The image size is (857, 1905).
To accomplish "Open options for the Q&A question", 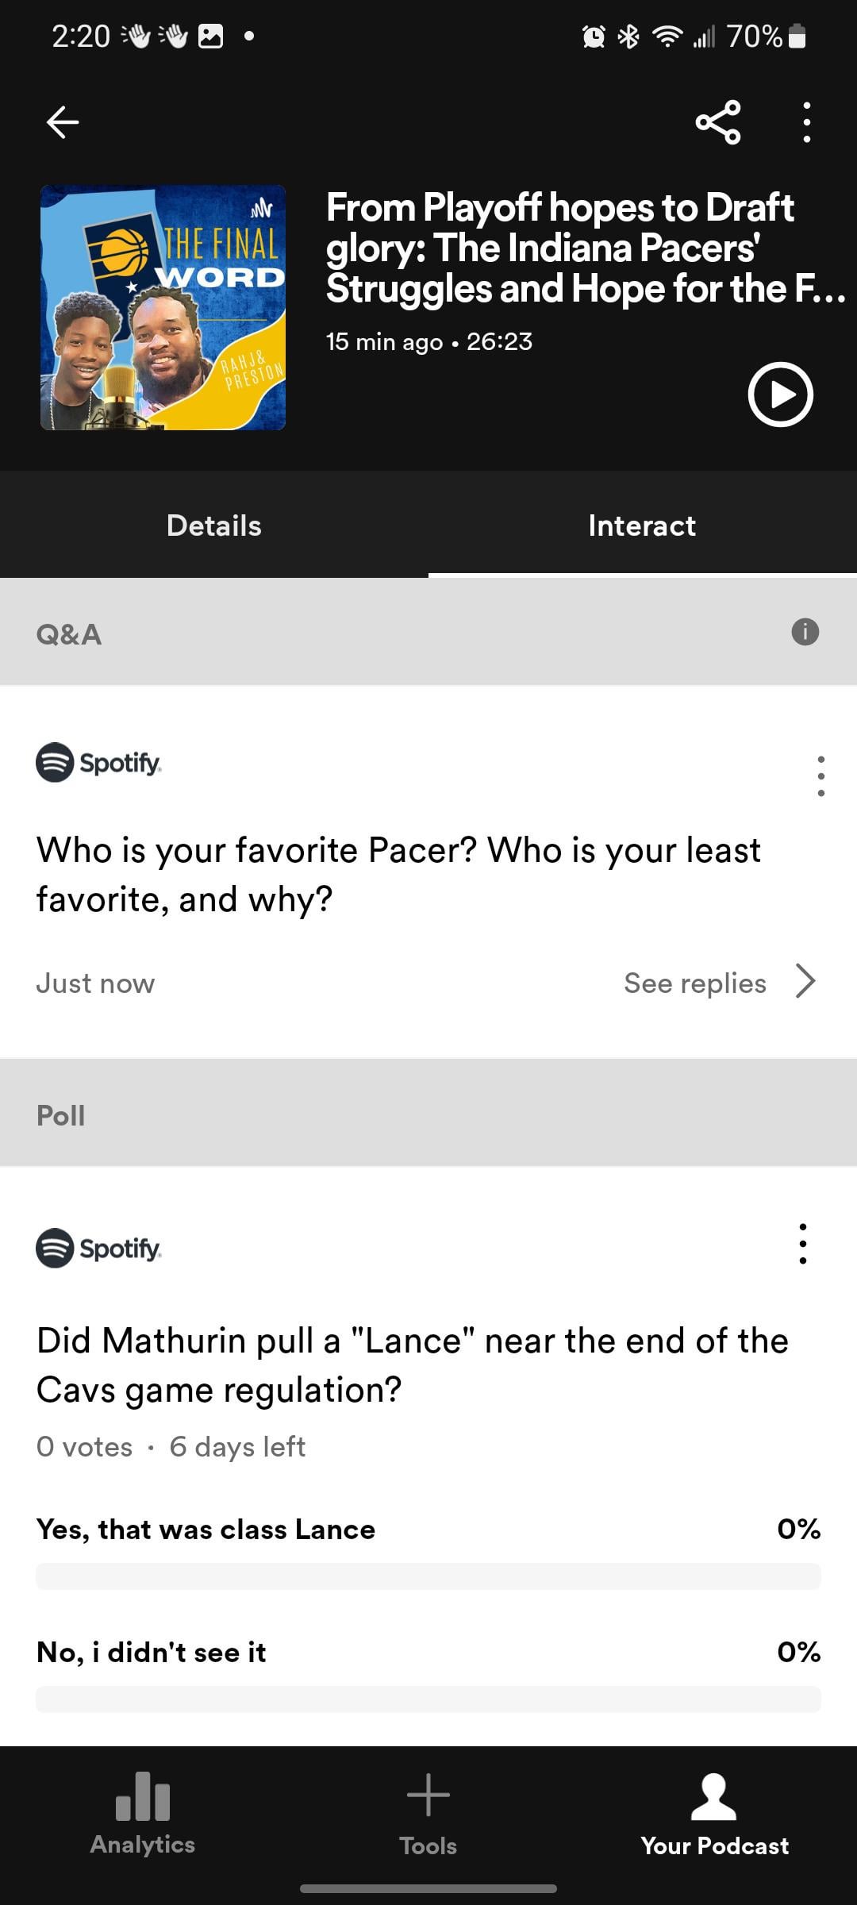I will tap(820, 775).
